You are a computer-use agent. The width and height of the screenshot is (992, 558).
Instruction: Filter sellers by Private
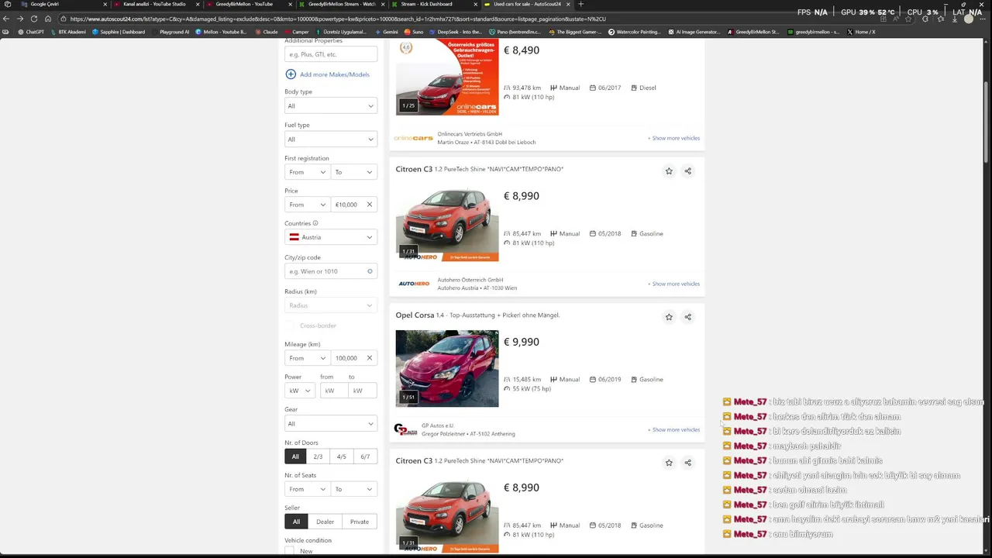pos(360,522)
